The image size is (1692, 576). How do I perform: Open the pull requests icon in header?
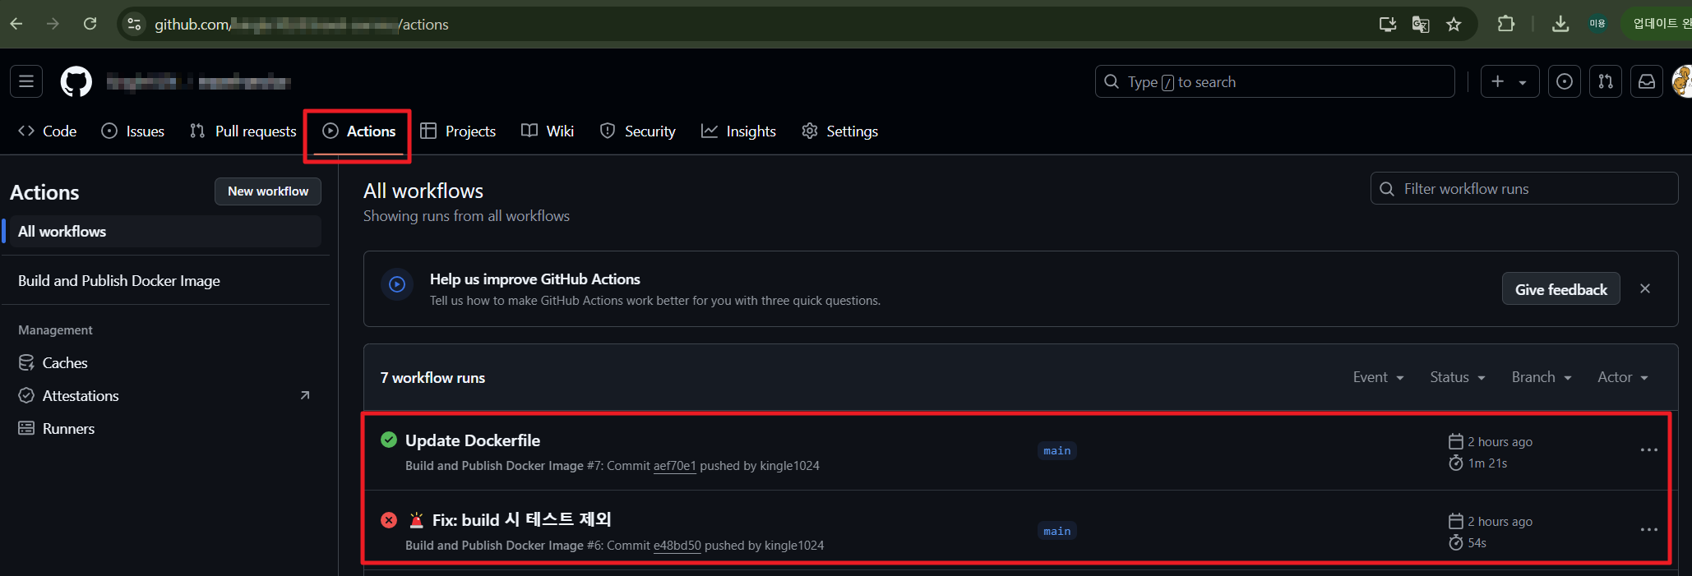pos(1606,81)
